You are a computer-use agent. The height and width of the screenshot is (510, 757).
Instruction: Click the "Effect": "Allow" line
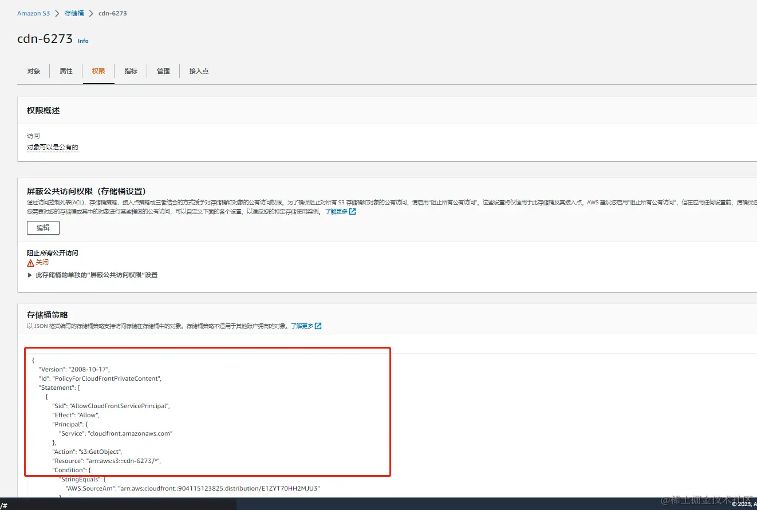[x=76, y=415]
